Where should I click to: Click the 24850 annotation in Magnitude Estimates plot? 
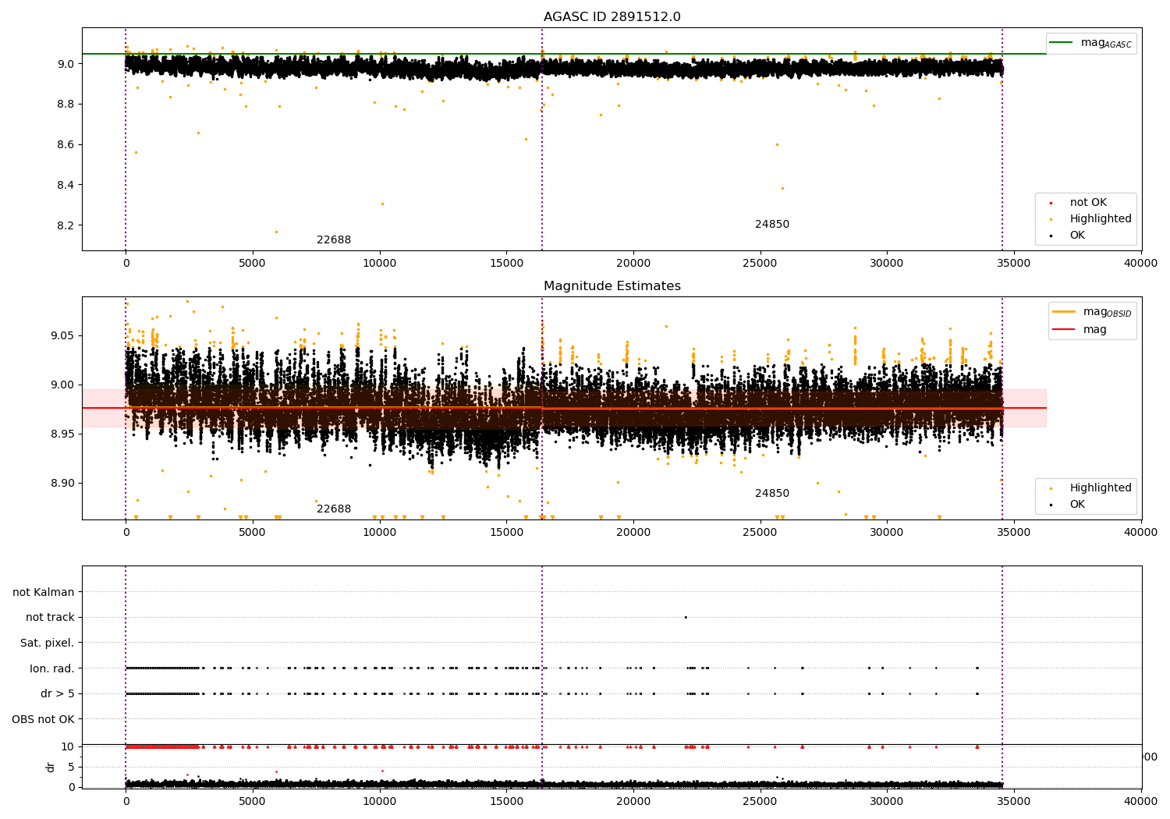coord(772,493)
